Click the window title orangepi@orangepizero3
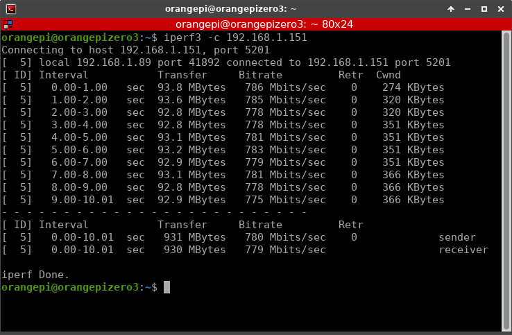Screen dimensions: 512x335 click(x=221, y=9)
